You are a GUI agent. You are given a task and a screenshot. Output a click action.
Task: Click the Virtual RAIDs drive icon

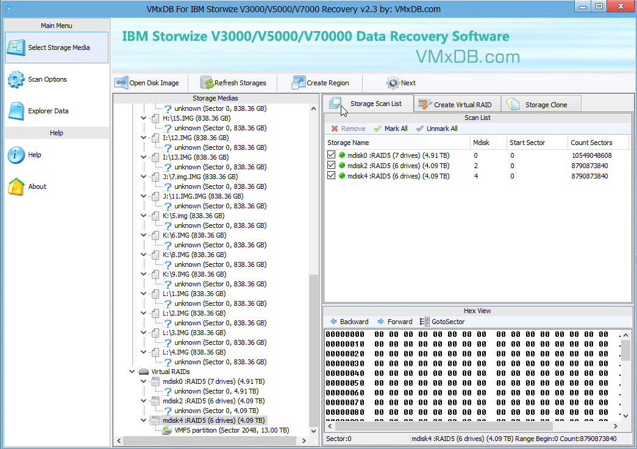click(144, 372)
